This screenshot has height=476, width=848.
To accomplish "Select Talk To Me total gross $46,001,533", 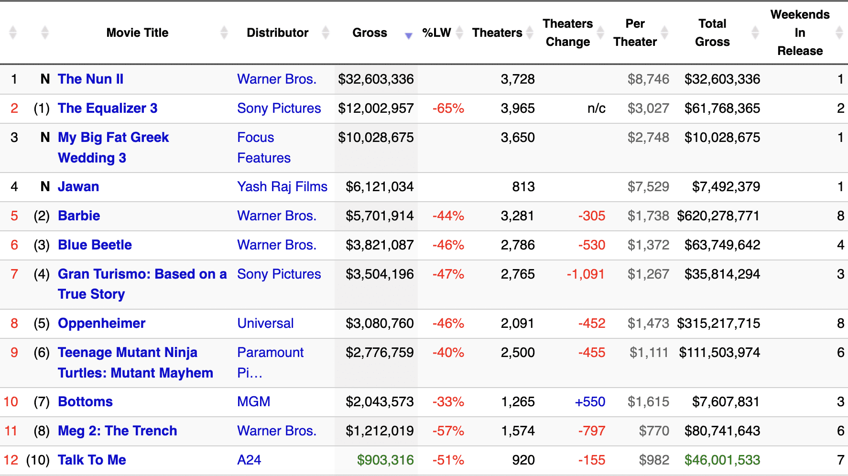I will point(722,460).
